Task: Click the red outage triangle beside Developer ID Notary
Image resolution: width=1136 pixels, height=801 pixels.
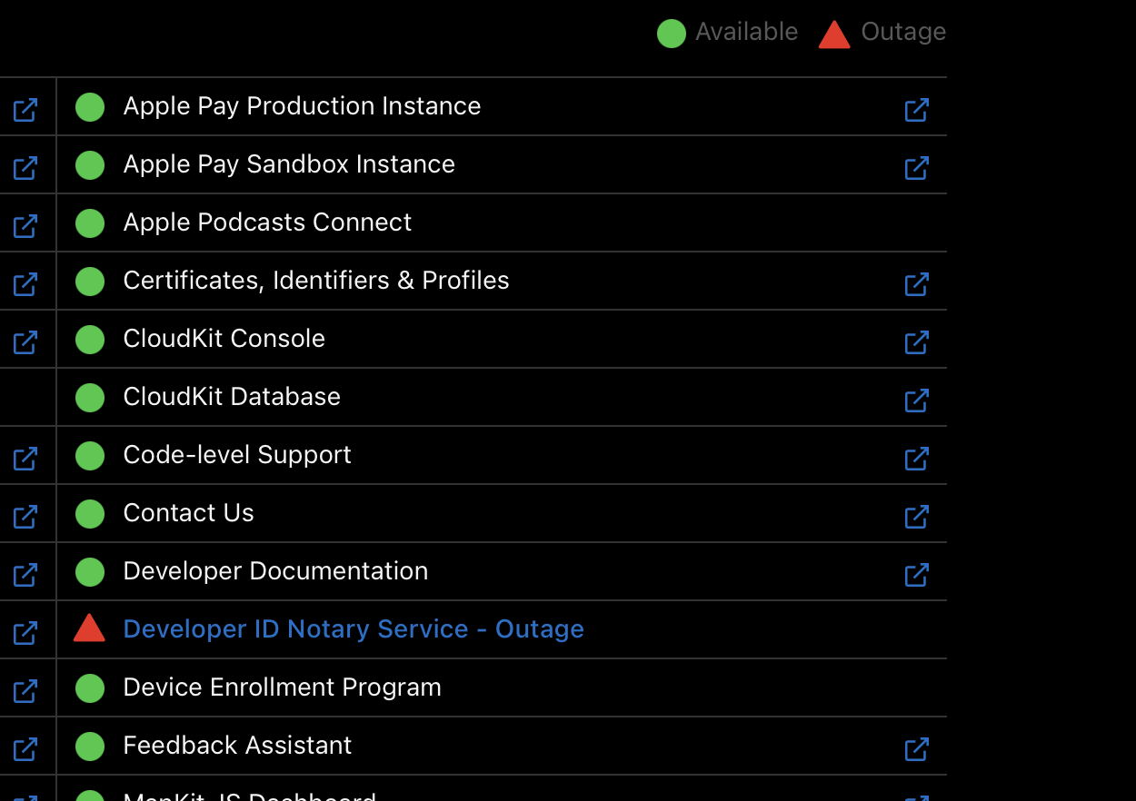Action: pyautogui.click(x=89, y=628)
